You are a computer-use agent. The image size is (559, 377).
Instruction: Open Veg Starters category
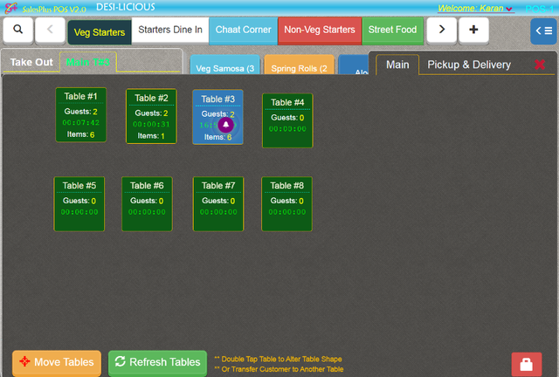tap(99, 31)
